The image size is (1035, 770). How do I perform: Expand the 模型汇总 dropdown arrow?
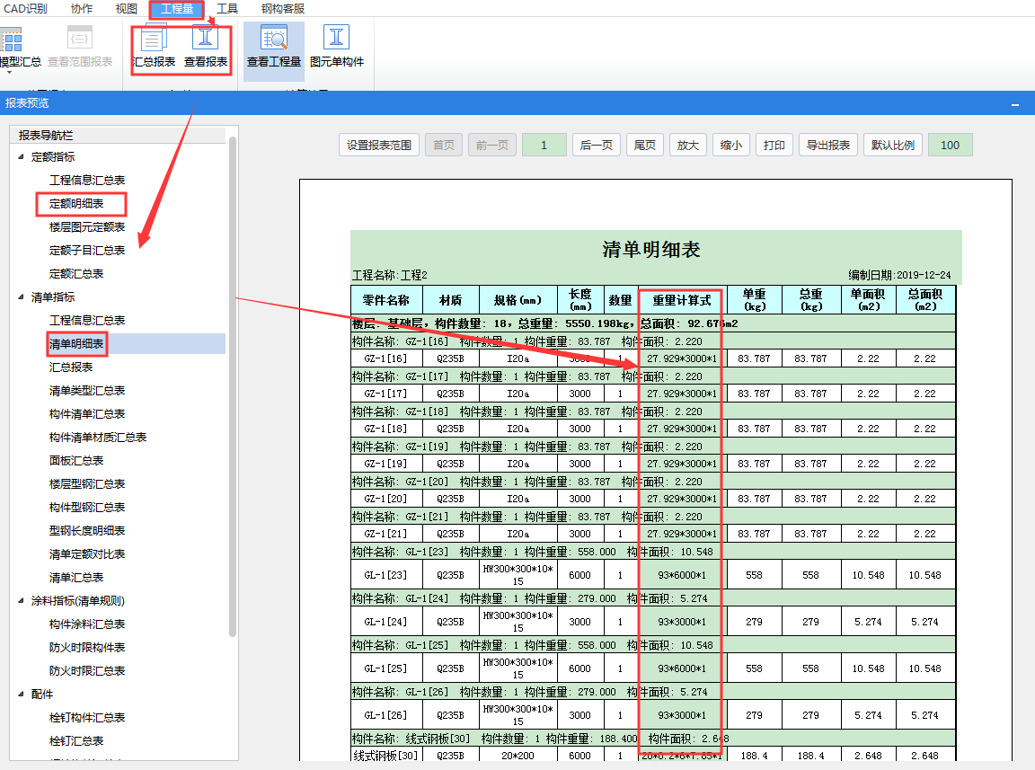(9, 73)
